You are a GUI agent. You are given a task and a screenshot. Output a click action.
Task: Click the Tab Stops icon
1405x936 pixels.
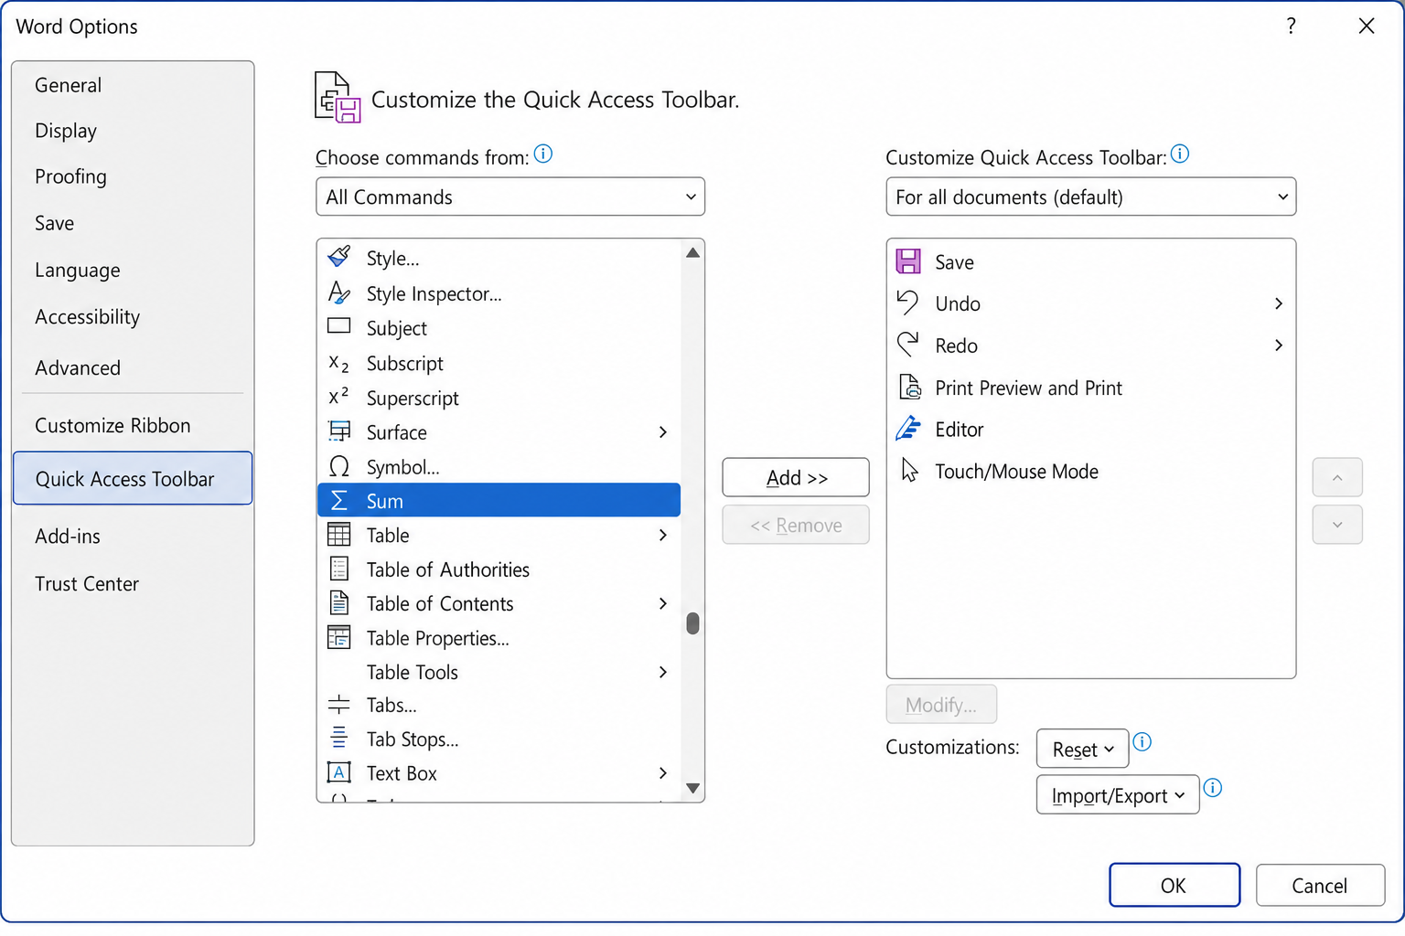[x=339, y=739]
